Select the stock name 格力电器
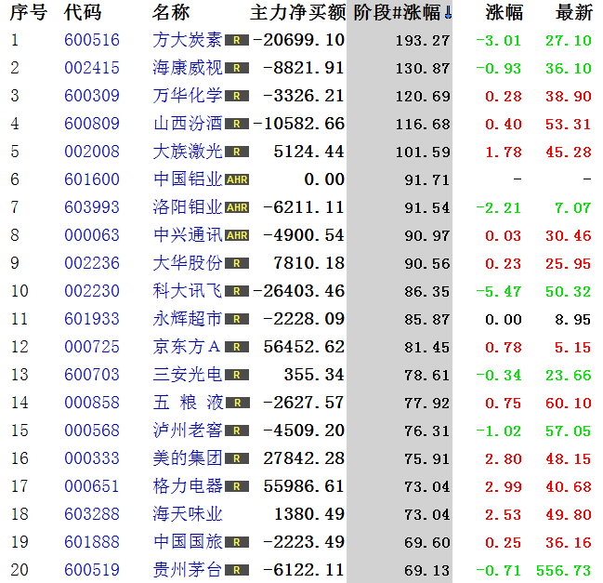The image size is (603, 583). (188, 486)
